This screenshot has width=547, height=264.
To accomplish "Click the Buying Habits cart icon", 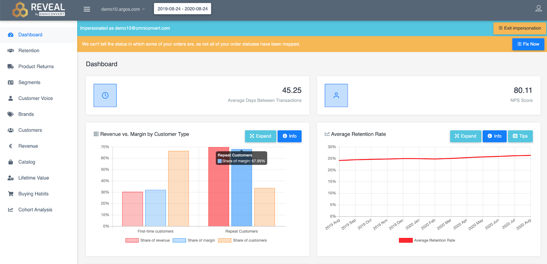I will [x=11, y=194].
